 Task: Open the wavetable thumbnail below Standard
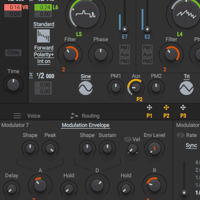(x=43, y=36)
